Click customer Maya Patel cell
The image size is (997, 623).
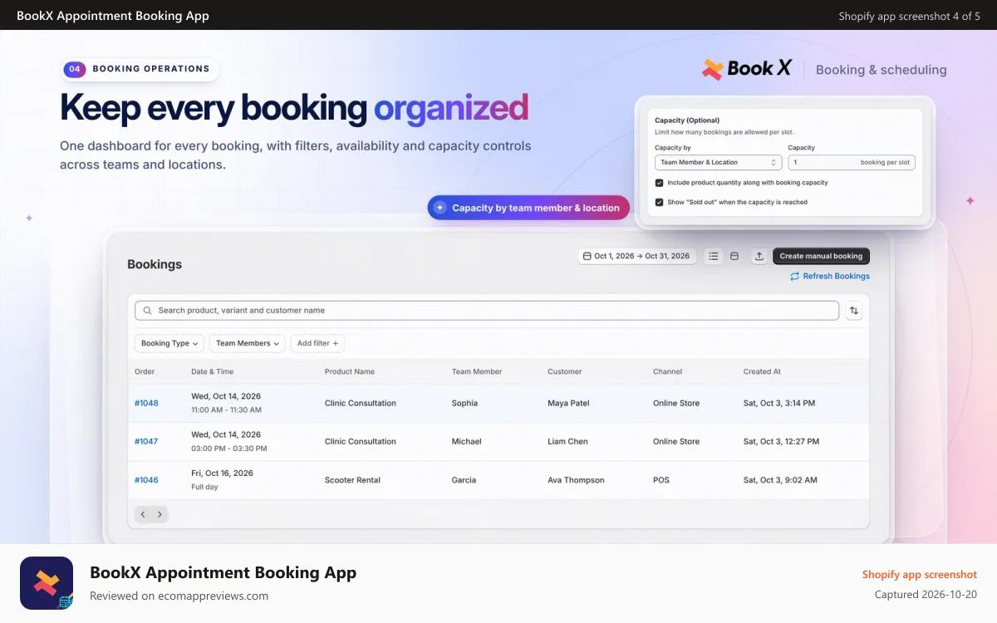(x=568, y=403)
